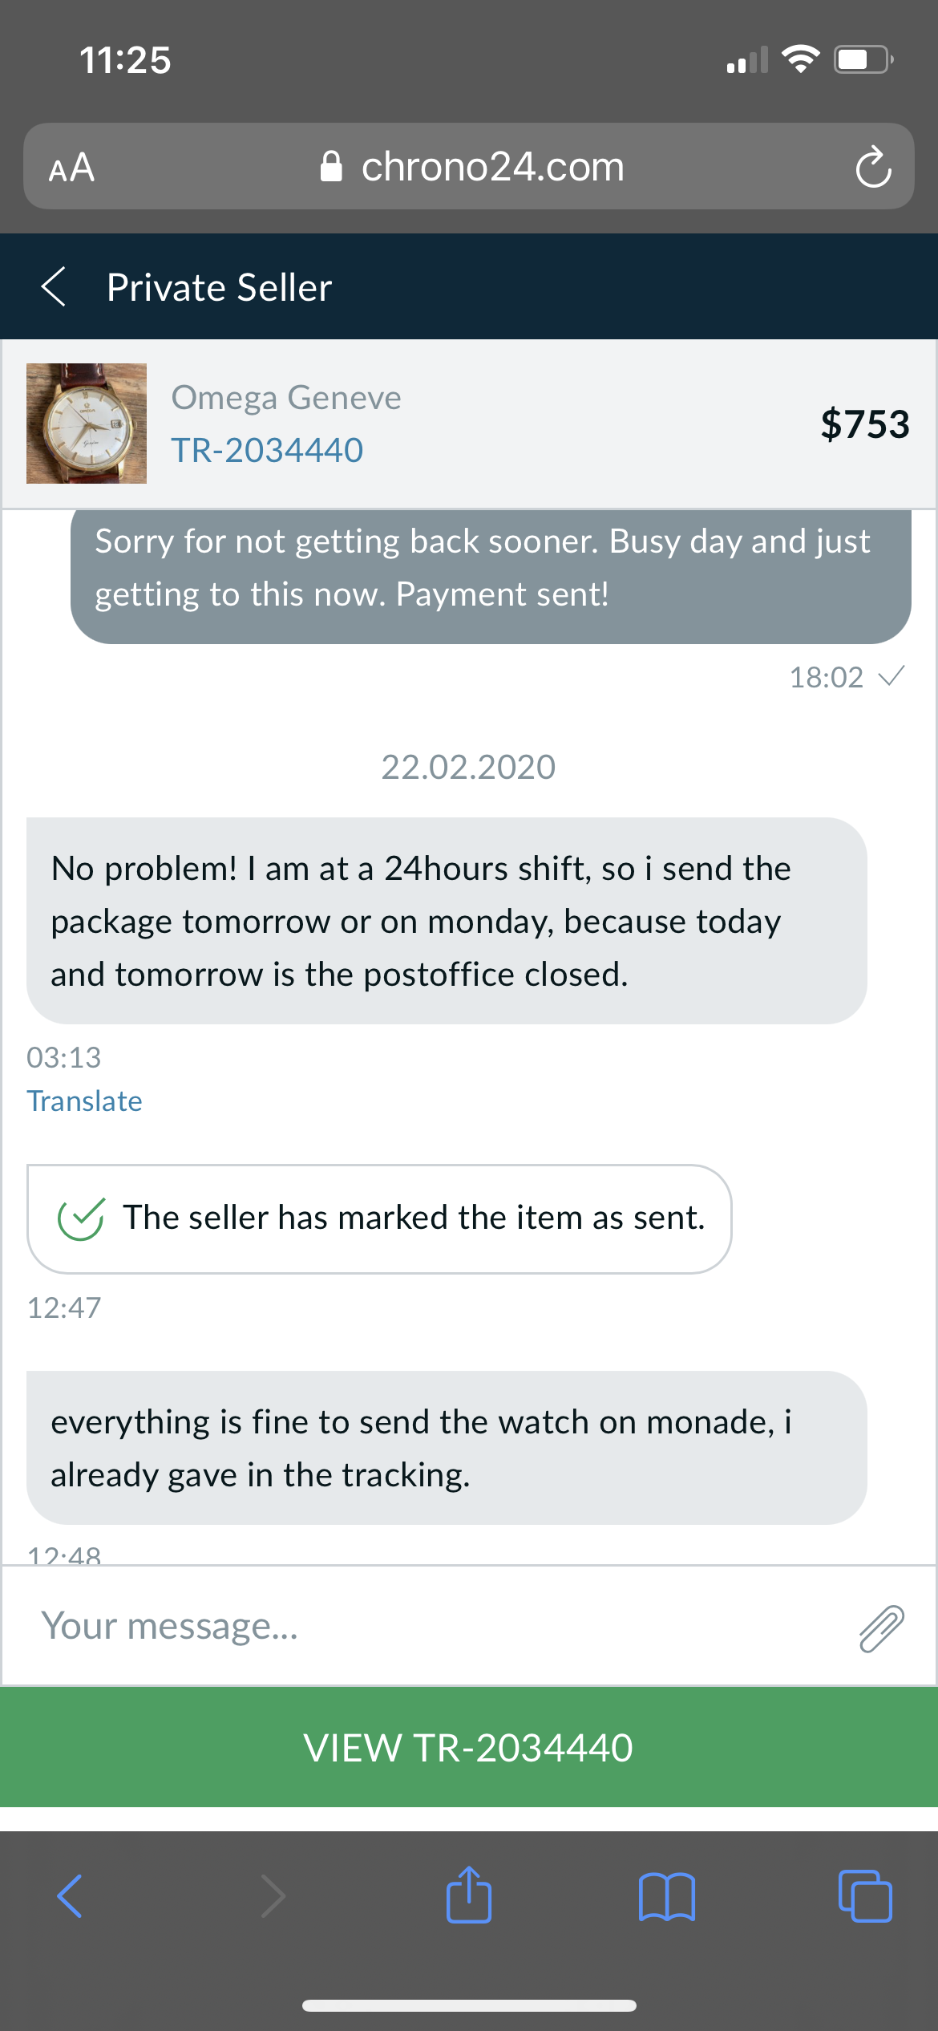Screen dimensions: 938x2031
Task: Open transaction link TR-2034440
Action: coord(267,450)
